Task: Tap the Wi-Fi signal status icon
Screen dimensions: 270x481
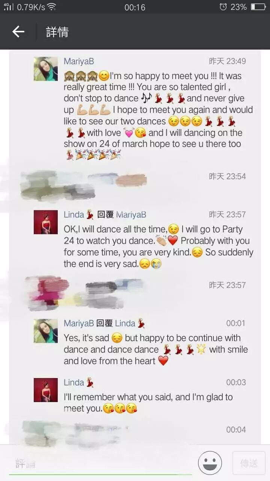Action: [x=51, y=7]
